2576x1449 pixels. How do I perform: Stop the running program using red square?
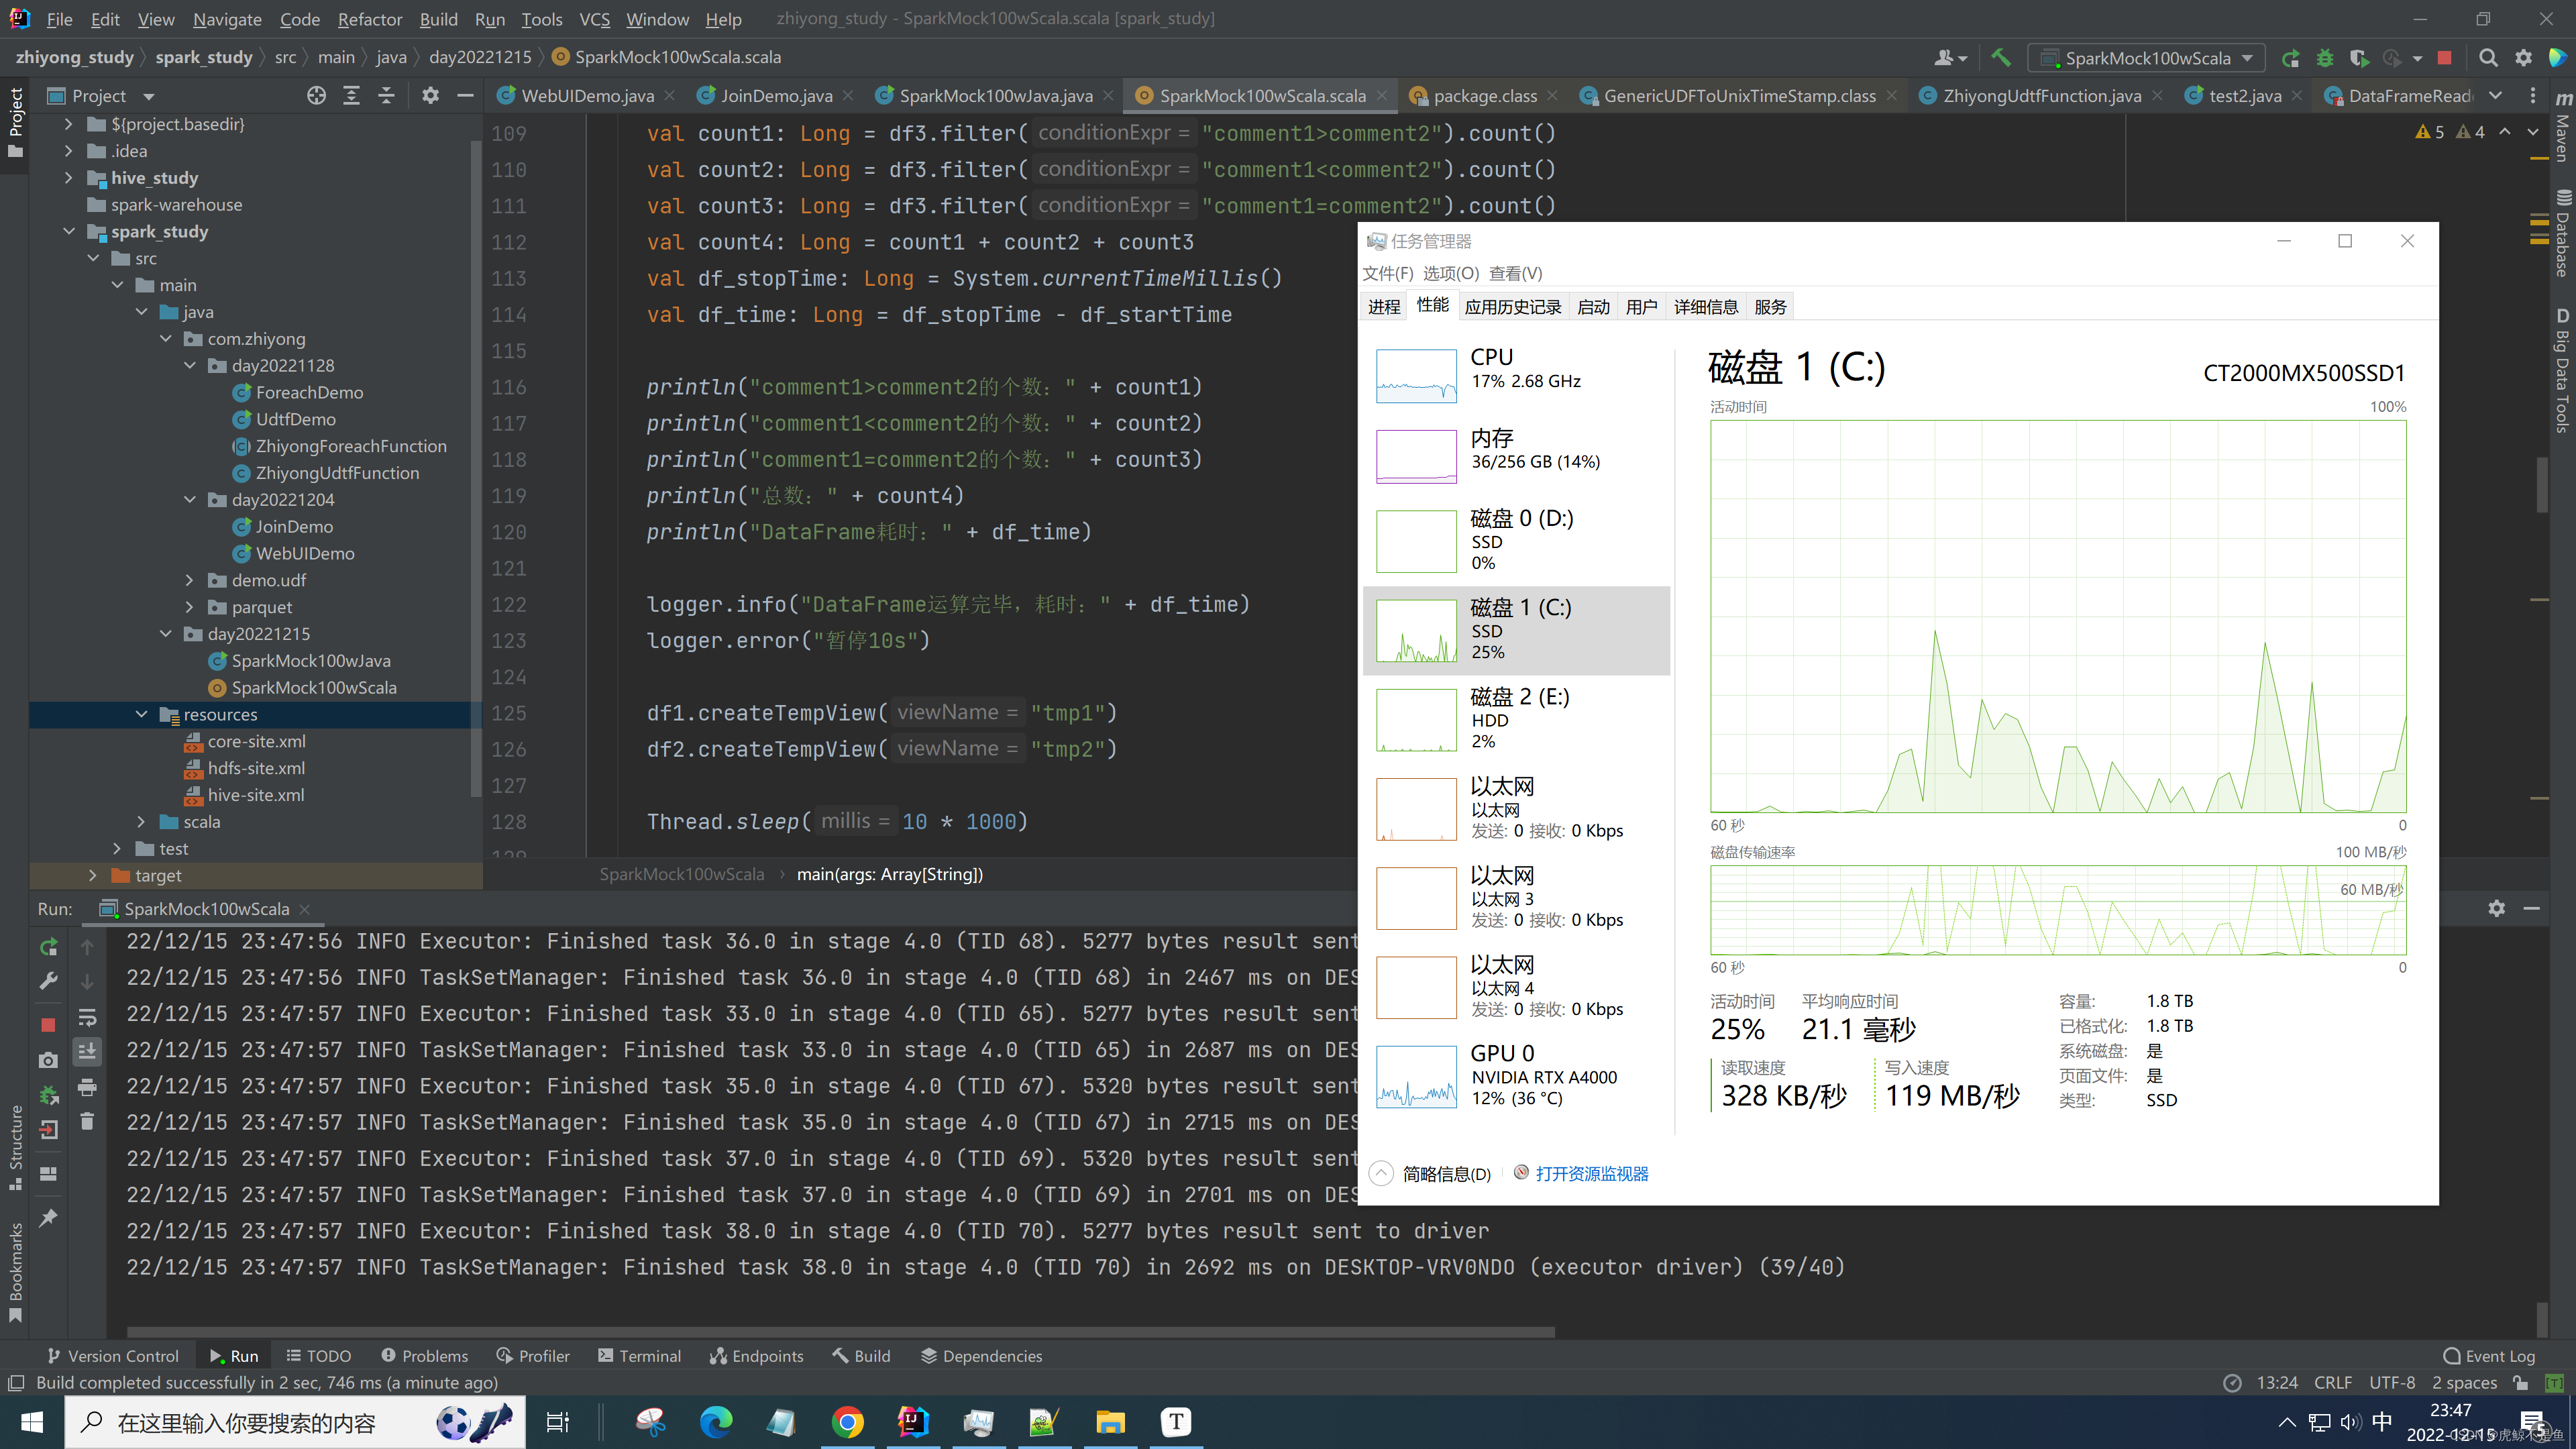[x=2444, y=58]
